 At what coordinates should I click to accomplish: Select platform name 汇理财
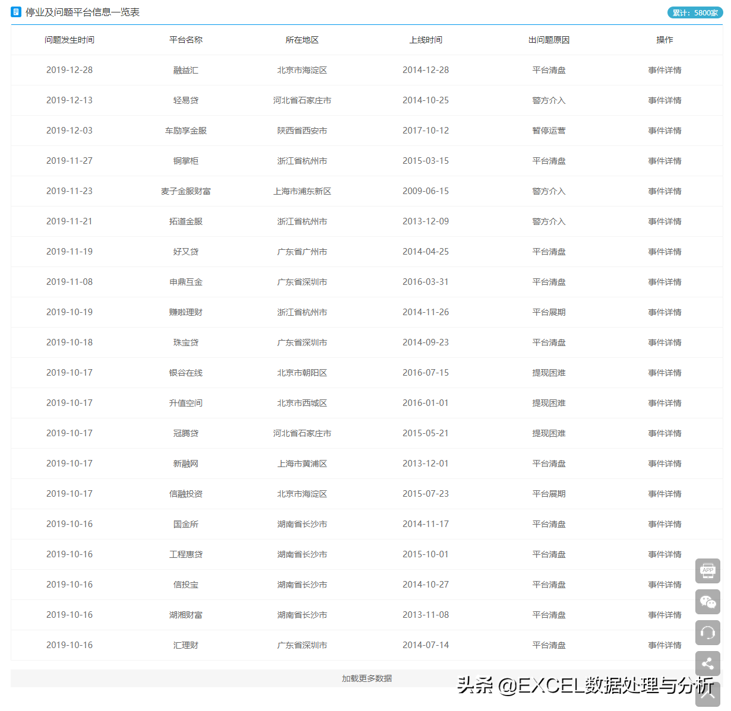[186, 645]
